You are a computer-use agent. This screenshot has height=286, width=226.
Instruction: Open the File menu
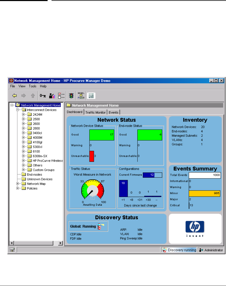coord(13,86)
